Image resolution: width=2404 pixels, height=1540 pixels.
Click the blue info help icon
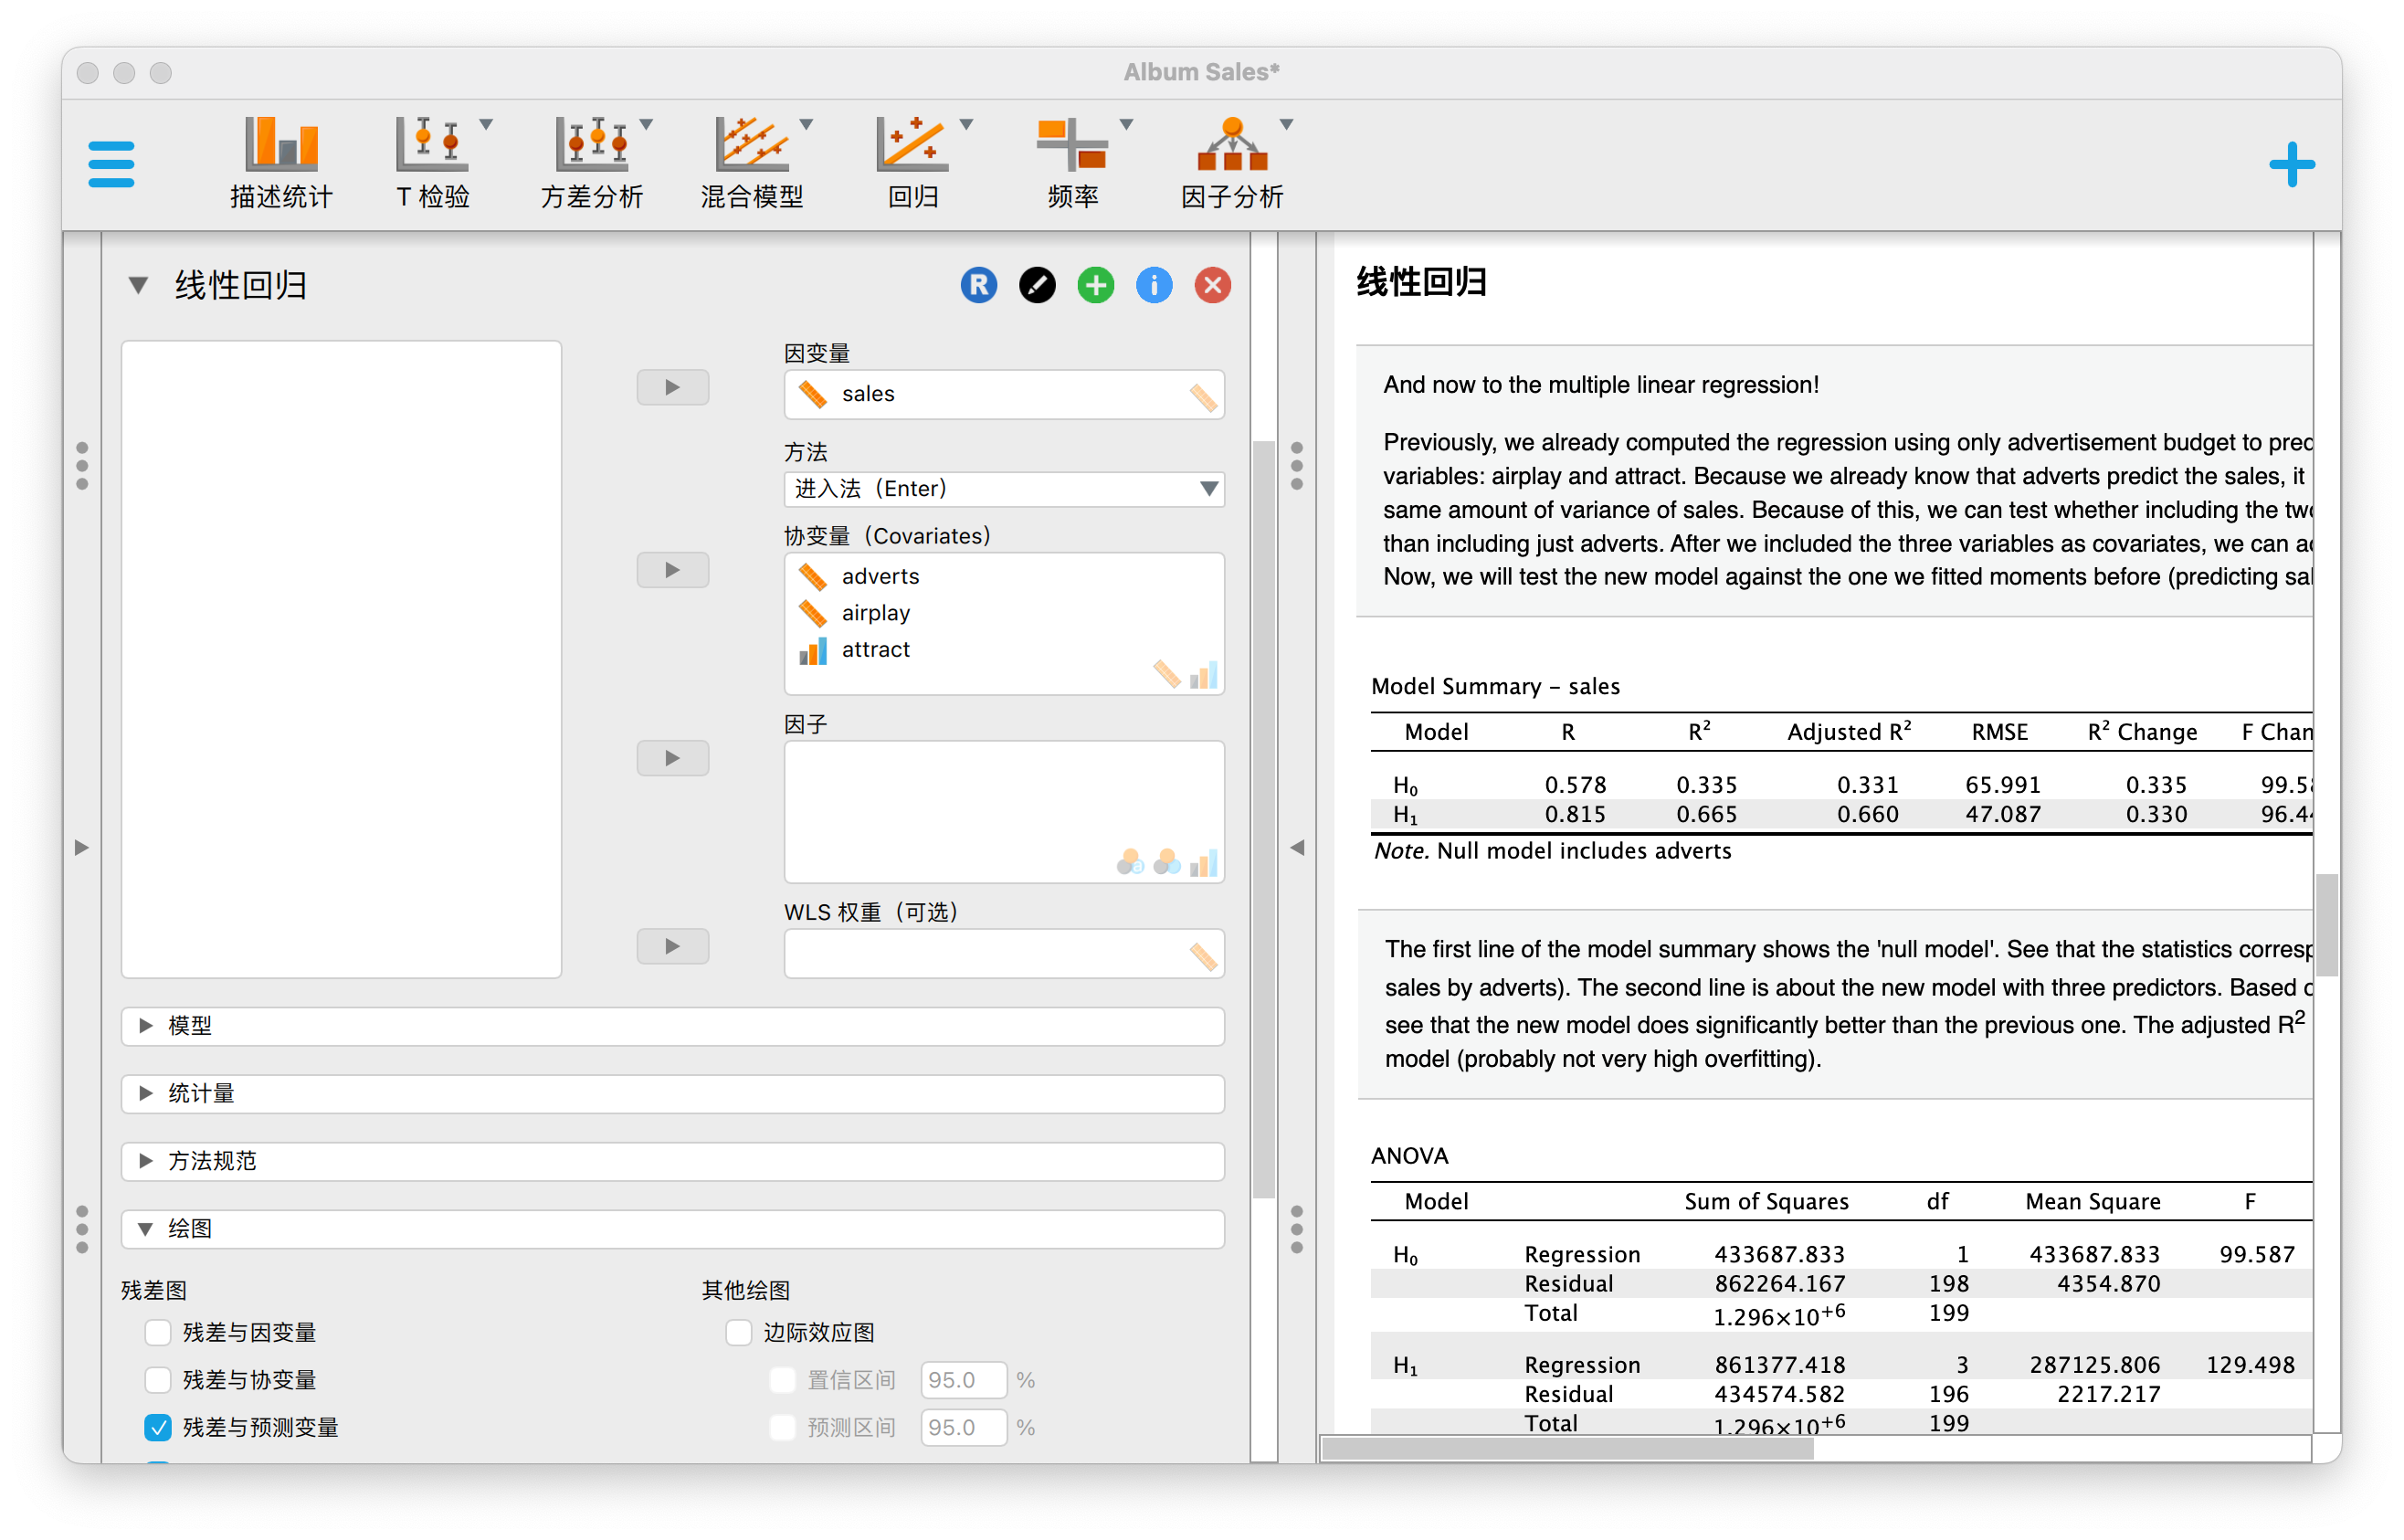point(1154,286)
